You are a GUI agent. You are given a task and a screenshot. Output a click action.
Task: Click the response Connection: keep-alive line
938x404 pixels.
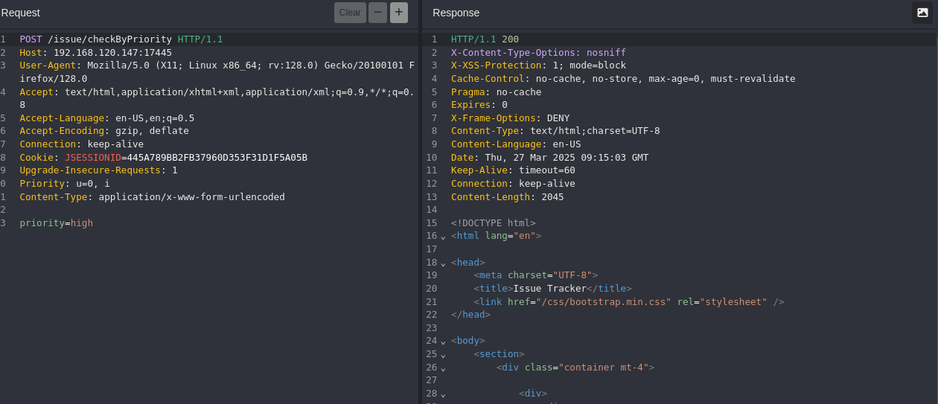pyautogui.click(x=513, y=184)
